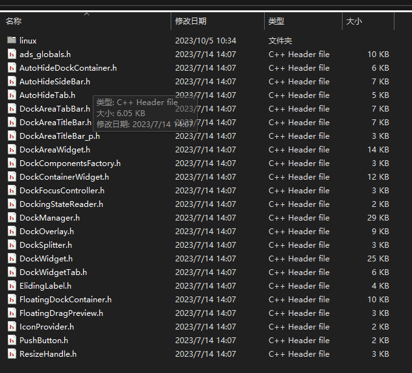Open the linux folder icon

(12, 40)
